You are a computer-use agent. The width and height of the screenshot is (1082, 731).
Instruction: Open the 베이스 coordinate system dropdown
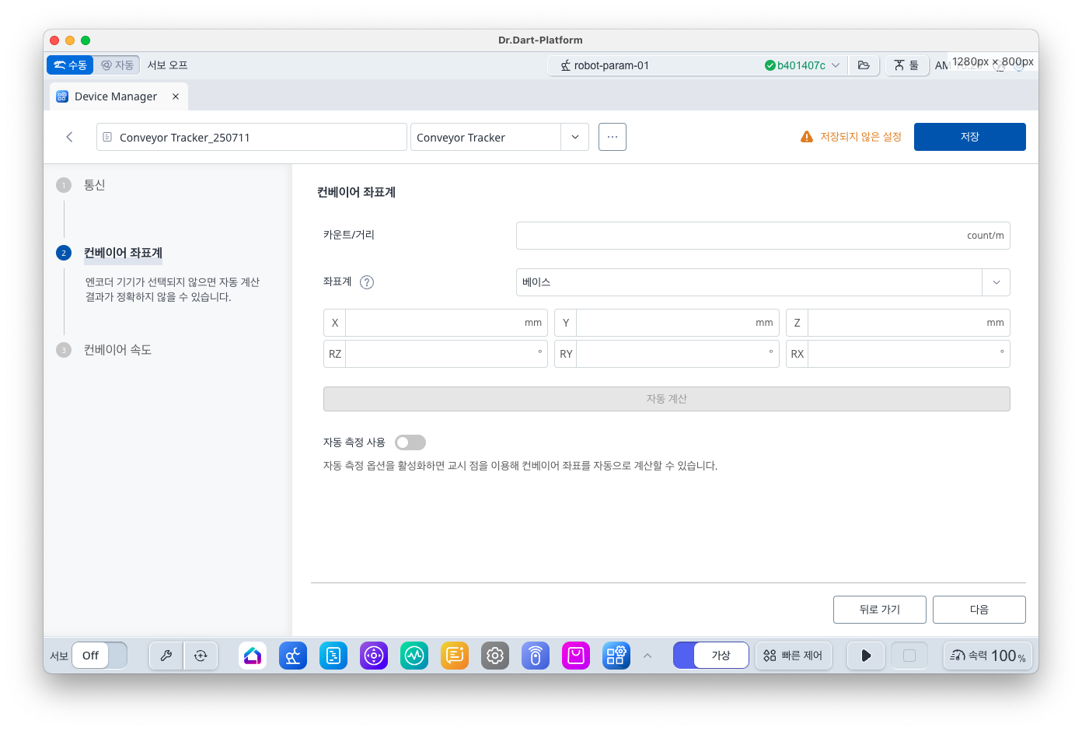996,282
